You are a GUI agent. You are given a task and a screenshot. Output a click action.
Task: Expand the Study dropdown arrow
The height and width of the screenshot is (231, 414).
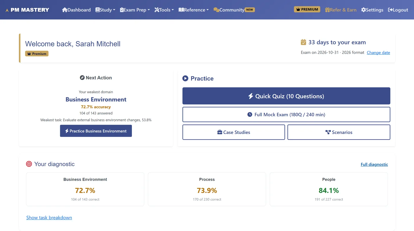[x=114, y=10]
